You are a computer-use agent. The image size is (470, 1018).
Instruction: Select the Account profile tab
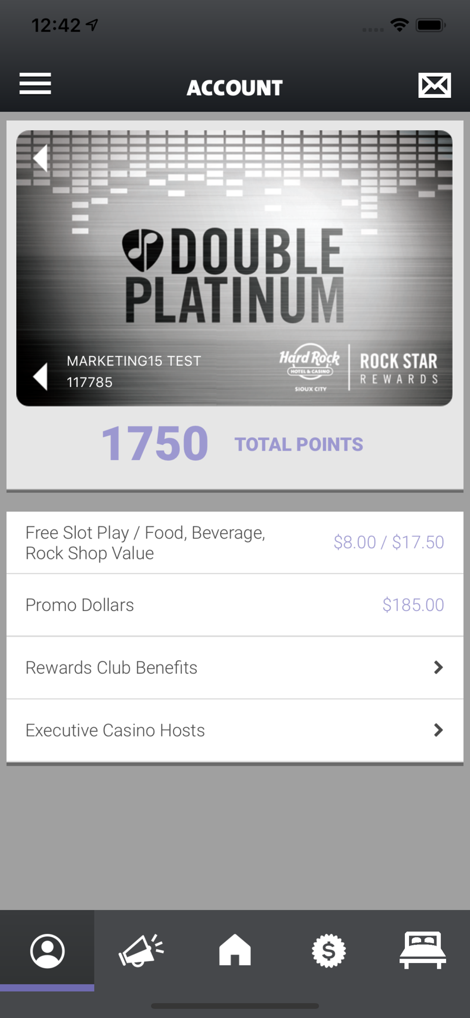pyautogui.click(x=47, y=950)
